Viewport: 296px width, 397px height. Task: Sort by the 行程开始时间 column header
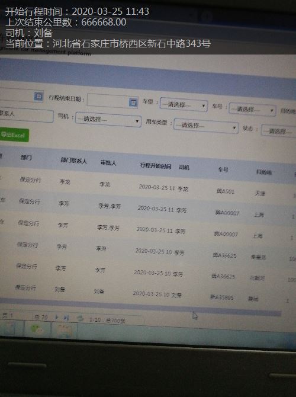coord(156,166)
